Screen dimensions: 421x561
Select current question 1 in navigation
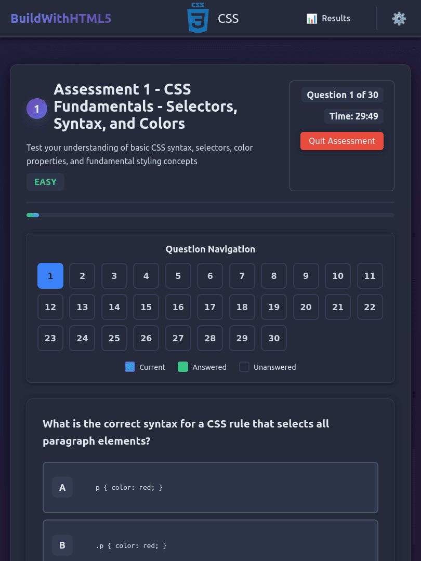pyautogui.click(x=50, y=276)
